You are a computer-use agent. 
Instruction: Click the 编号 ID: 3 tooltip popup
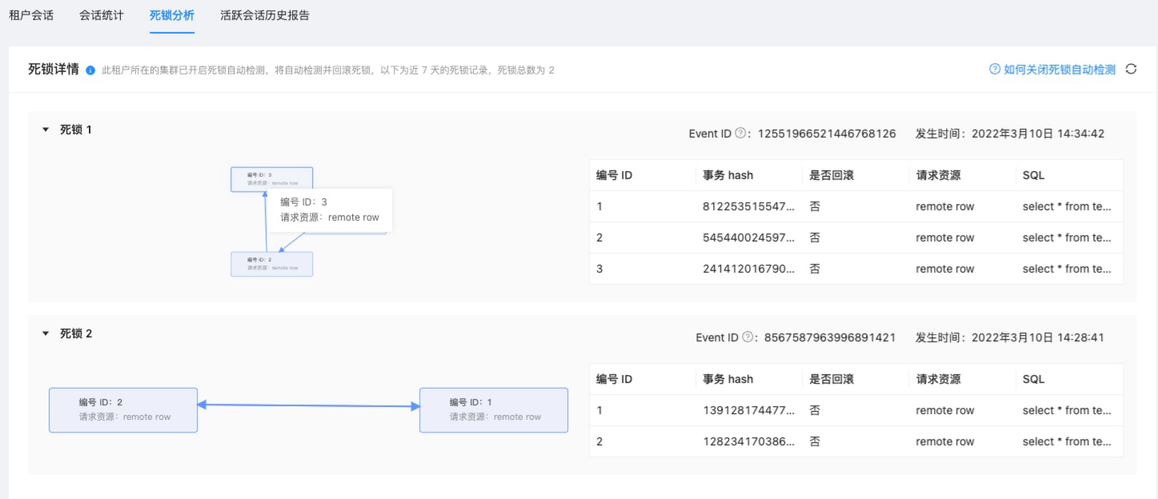coord(330,210)
